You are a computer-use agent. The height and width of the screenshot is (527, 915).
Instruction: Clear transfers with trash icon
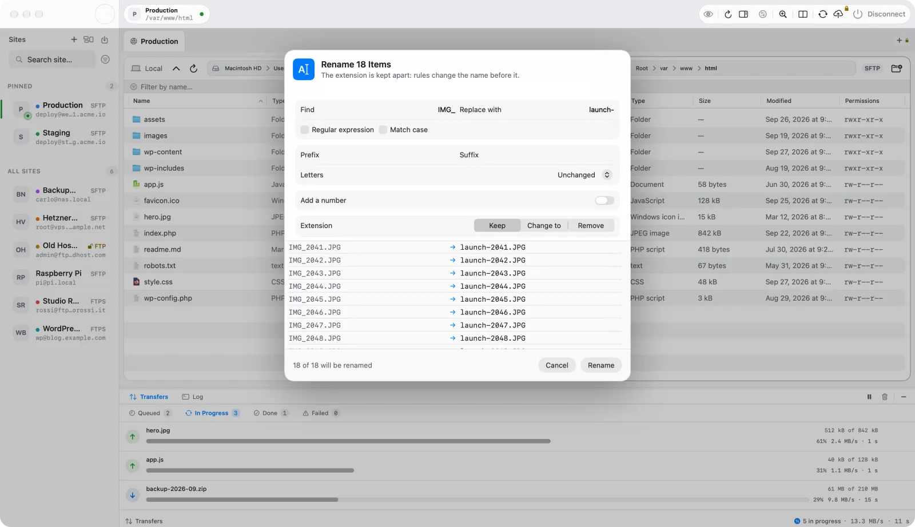click(x=885, y=397)
